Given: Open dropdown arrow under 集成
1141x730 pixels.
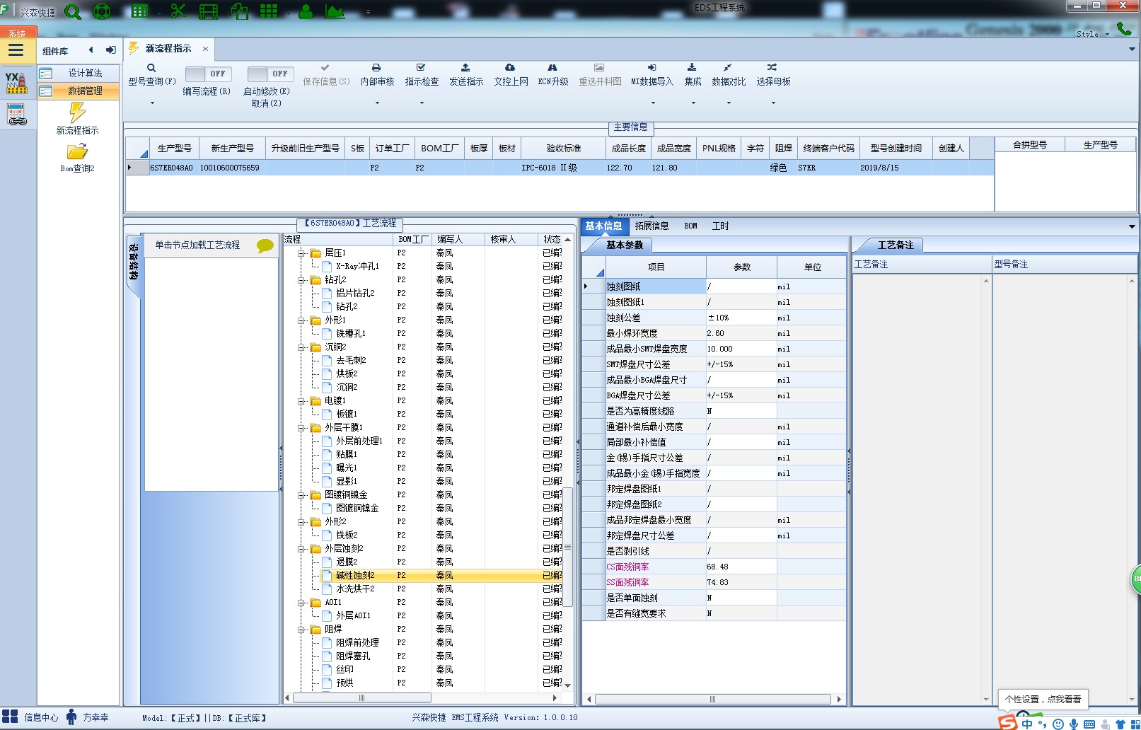Looking at the screenshot, I should pos(693,103).
